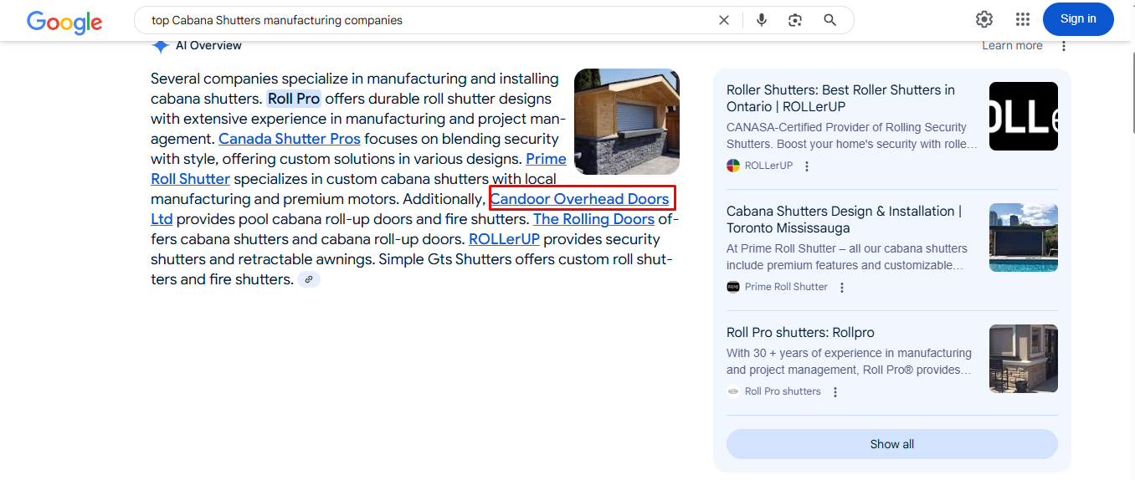
Task: Open AI Overview more options menu
Action: click(x=1064, y=46)
